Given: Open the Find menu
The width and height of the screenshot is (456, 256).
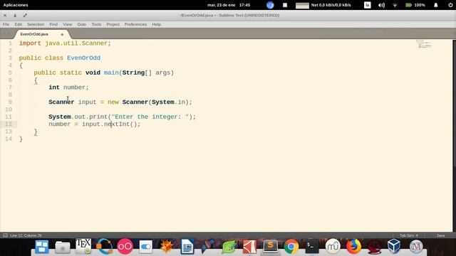Looking at the screenshot, I should click(x=53, y=24).
